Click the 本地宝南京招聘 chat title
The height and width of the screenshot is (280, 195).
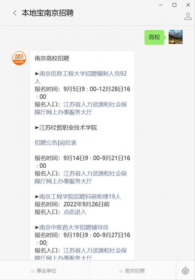tap(47, 13)
